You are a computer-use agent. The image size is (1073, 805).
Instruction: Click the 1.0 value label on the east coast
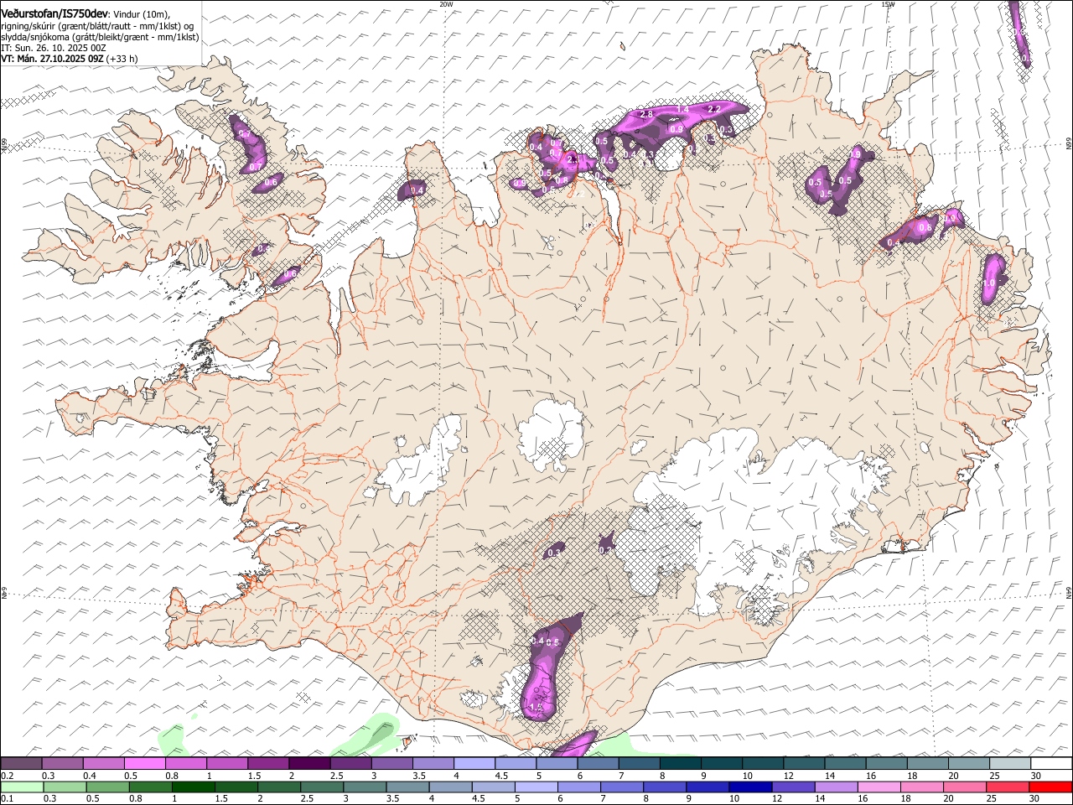point(989,283)
